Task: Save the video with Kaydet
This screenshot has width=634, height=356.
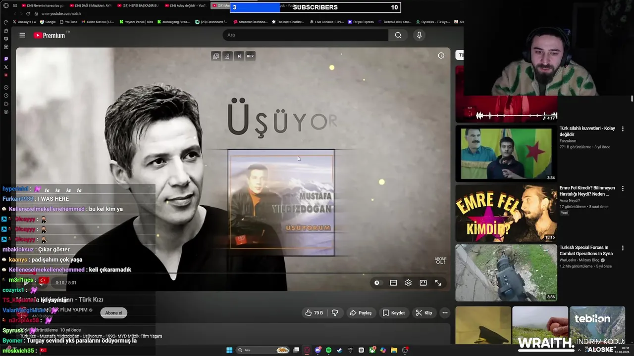Action: pos(394,313)
